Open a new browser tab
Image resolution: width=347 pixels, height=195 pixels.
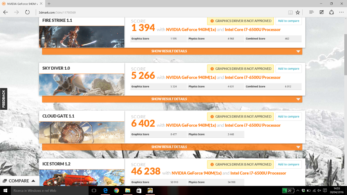pyautogui.click(x=49, y=4)
